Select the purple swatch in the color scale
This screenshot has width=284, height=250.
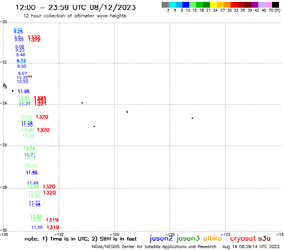[255, 5]
